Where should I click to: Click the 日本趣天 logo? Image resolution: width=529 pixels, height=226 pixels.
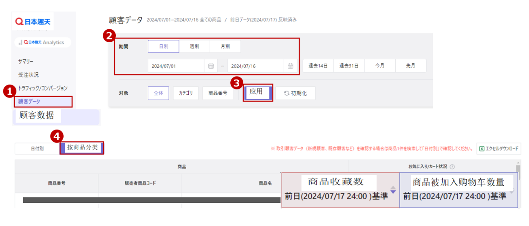33,21
